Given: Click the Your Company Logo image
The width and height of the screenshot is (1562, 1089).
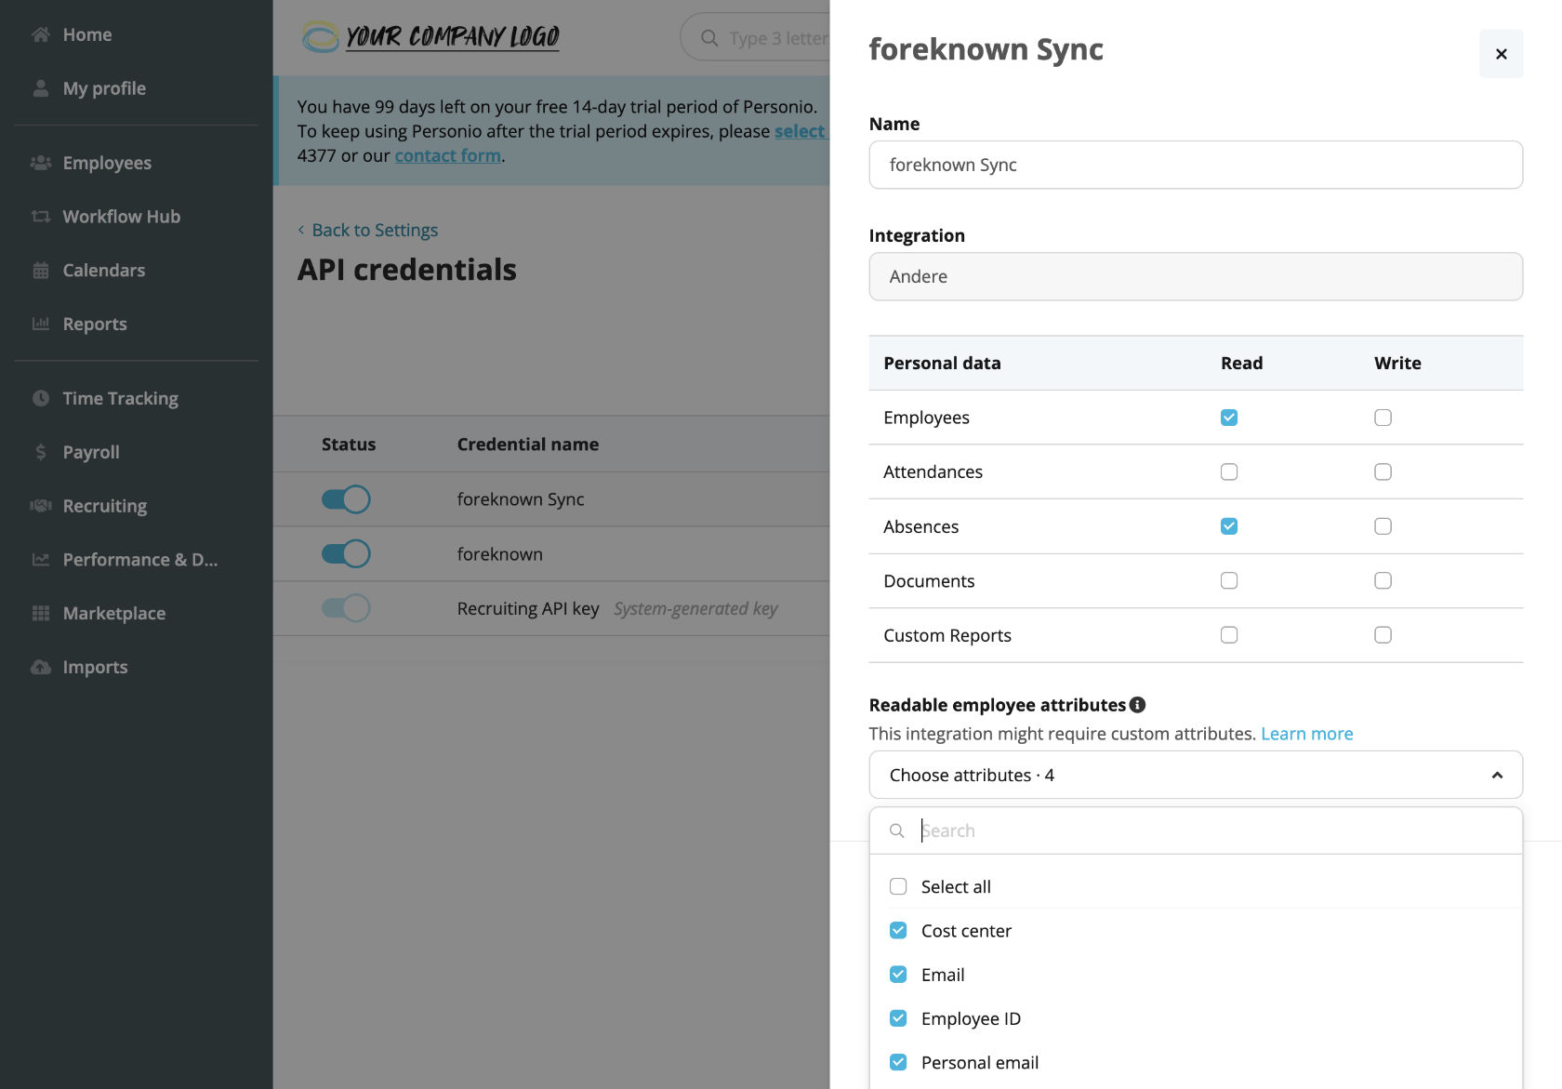Looking at the screenshot, I should pos(431,36).
